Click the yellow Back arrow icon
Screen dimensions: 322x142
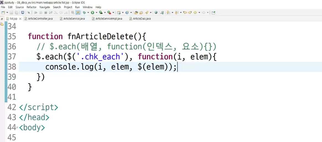pos(195,12)
